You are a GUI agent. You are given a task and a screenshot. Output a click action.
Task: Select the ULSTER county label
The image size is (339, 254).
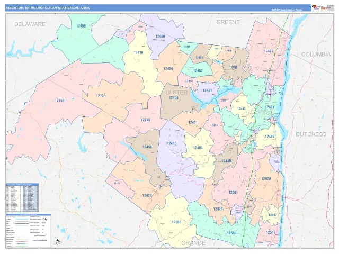point(176,93)
